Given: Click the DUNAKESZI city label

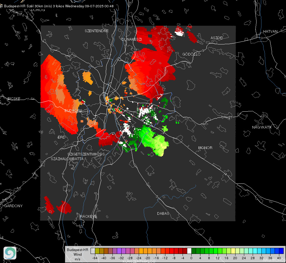Looking at the screenshot, I should [131, 39].
